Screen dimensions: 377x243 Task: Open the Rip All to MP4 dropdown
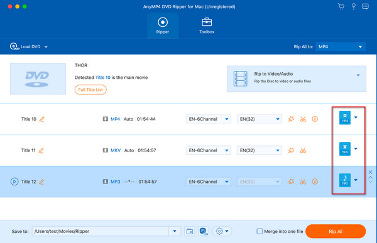tap(341, 46)
